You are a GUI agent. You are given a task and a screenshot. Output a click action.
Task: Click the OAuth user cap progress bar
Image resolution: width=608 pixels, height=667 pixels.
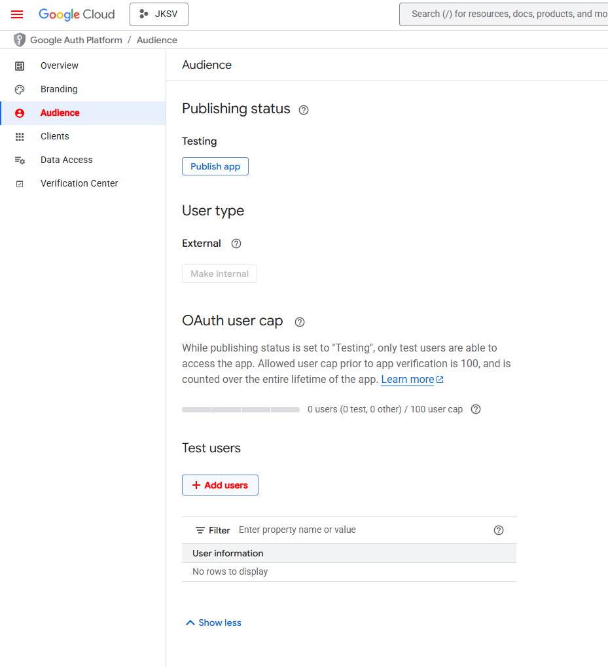241,410
